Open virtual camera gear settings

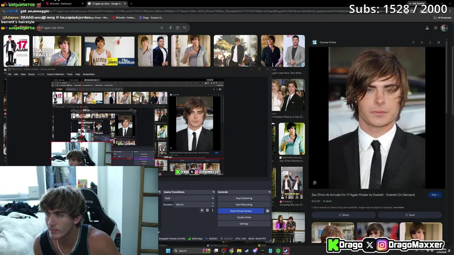click(267, 211)
